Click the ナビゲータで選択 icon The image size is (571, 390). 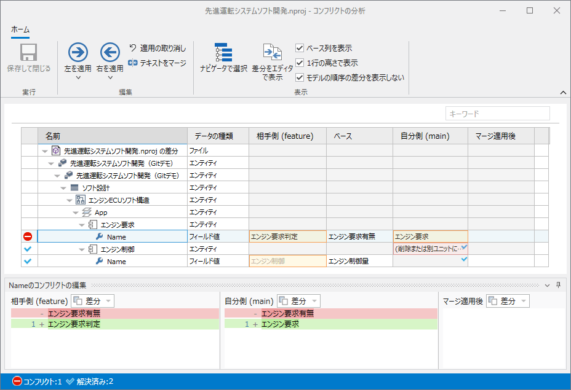(x=225, y=51)
